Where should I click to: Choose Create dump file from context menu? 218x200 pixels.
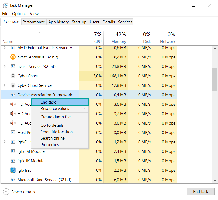coord(56,117)
